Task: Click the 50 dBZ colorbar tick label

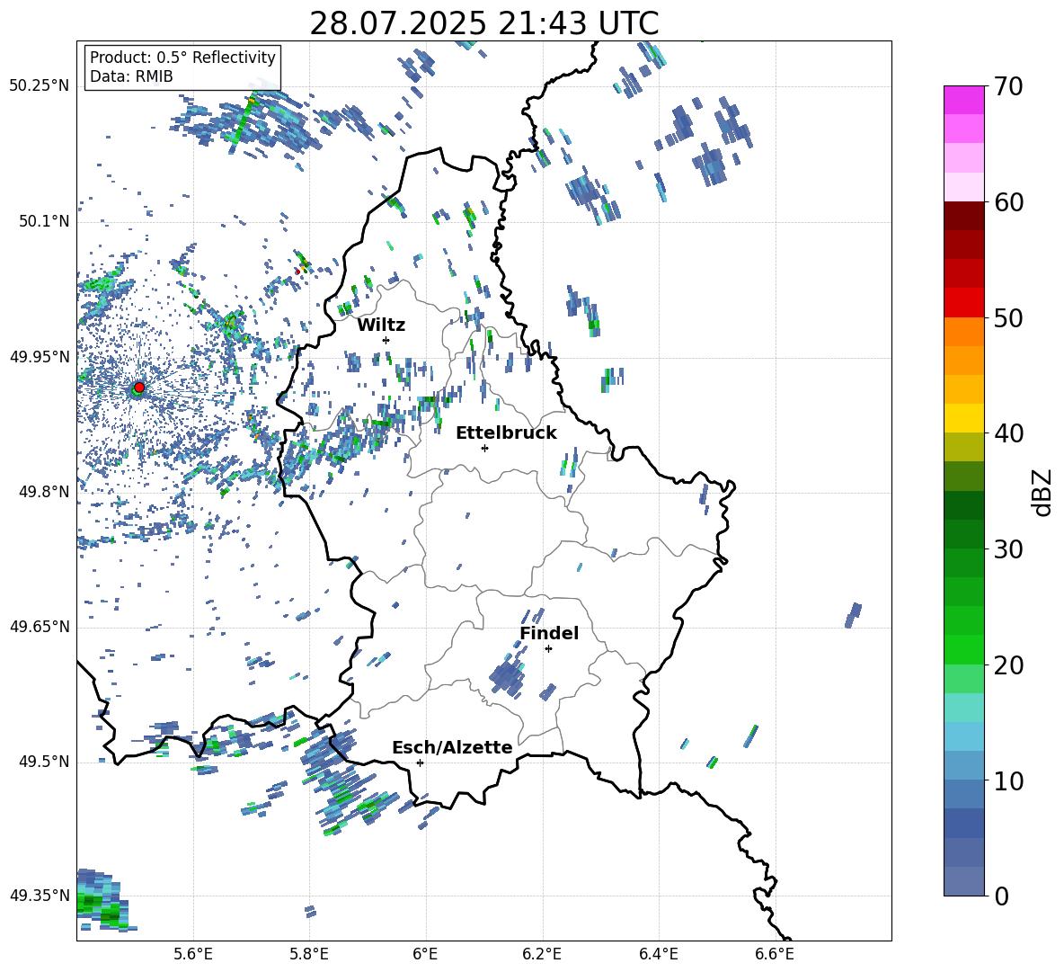Action: (x=1008, y=318)
